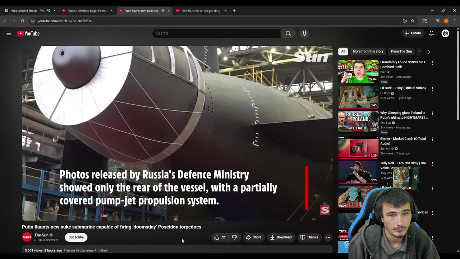Go back in browser history
Screen dimensions: 460x259
click(x=5, y=21)
